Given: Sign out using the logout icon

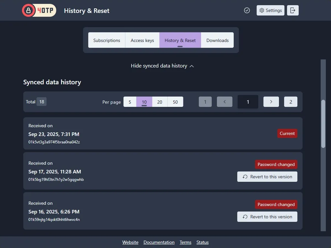Looking at the screenshot, I should point(293,10).
